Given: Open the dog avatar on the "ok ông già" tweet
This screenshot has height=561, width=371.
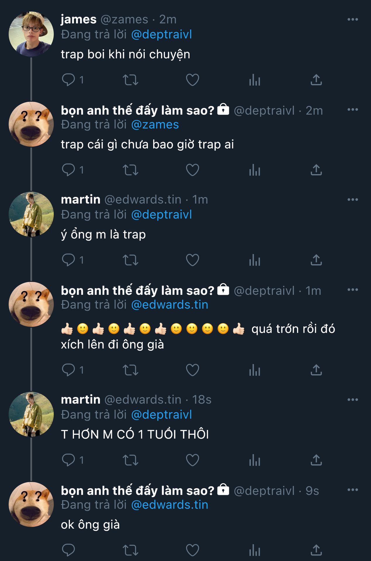Looking at the screenshot, I should click(31, 504).
